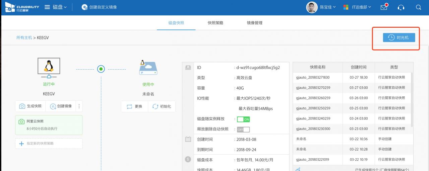Image resolution: width=429 pixels, height=171 pixels.
Task: Click the snapshot list vertical scrollbar
Action: pyautogui.click(x=411, y=100)
